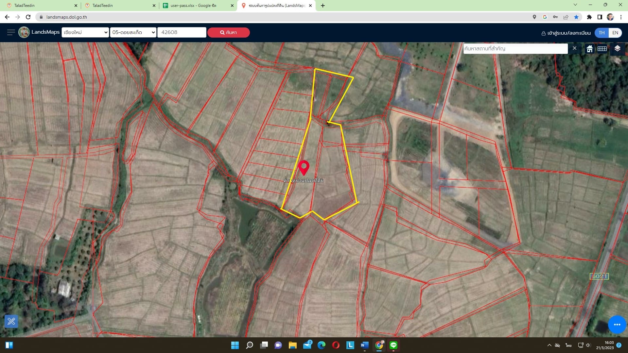Focus the parcel number field 42608

point(182,32)
